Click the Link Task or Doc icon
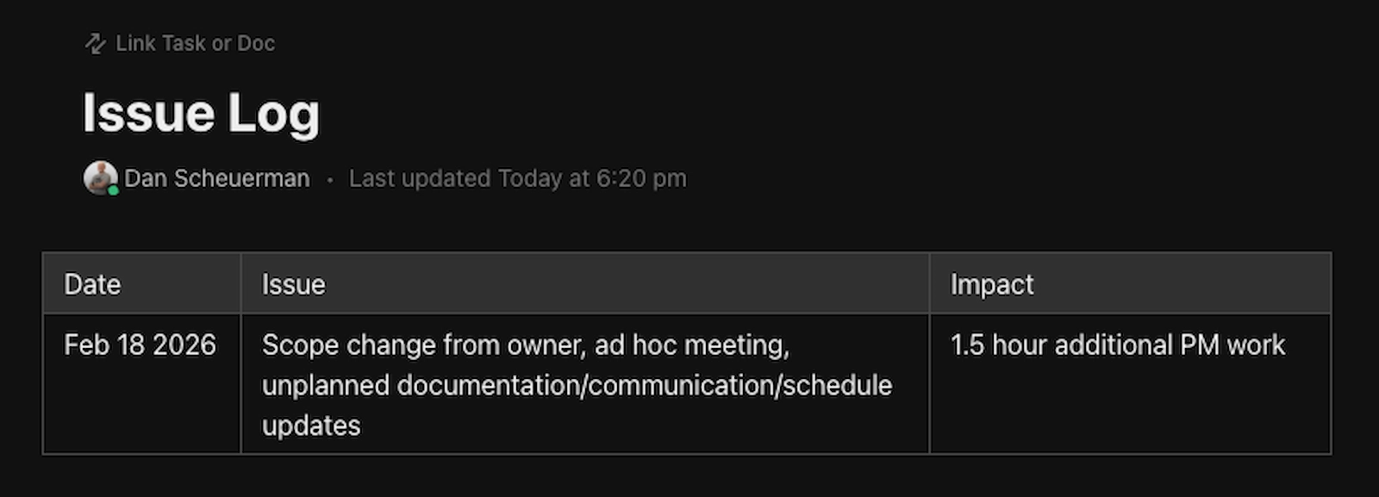Screen dimensions: 1379x497 click(x=95, y=43)
